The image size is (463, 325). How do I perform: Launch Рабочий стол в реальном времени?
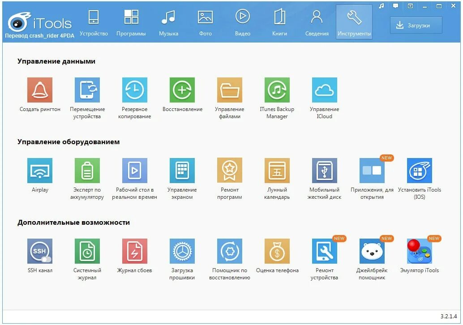coord(135,171)
